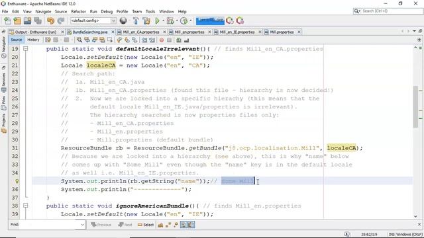This screenshot has width=424, height=238.
Task: Stop macro recording with square icon
Action: tap(170, 40)
